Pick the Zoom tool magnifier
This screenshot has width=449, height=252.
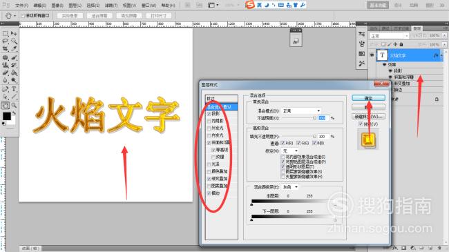click(13, 106)
